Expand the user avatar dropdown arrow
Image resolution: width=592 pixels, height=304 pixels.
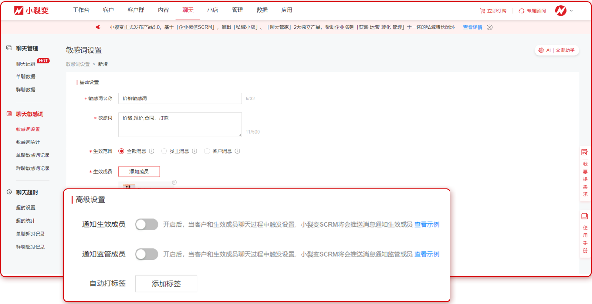point(571,11)
